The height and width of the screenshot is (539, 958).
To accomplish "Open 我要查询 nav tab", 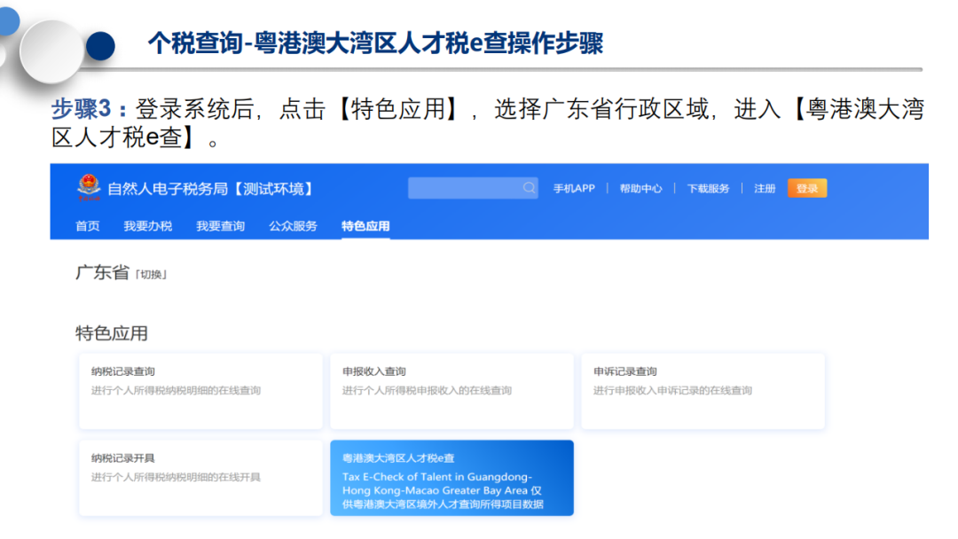I will 221,226.
